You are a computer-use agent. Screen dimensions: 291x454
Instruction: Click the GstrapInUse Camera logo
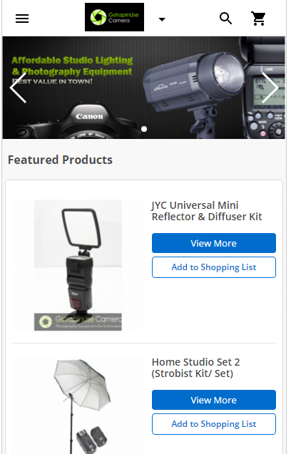[115, 17]
